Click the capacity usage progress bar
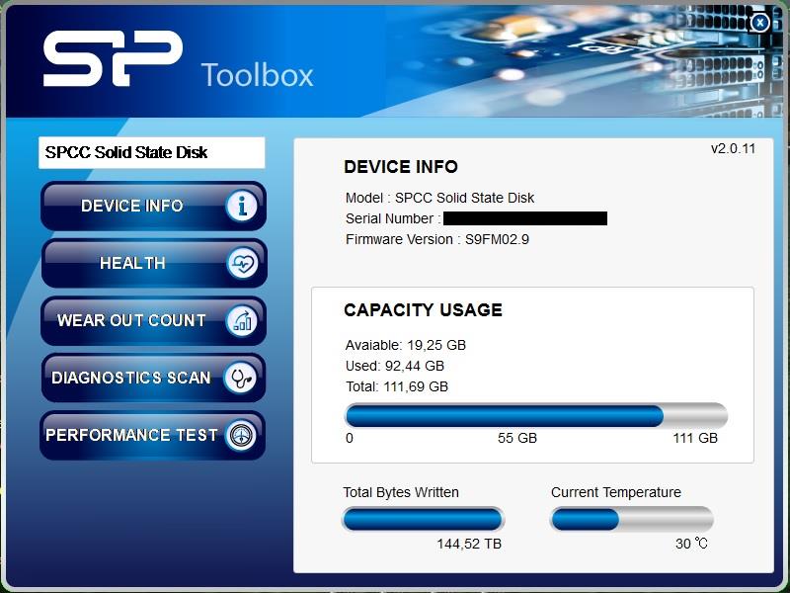 point(536,416)
